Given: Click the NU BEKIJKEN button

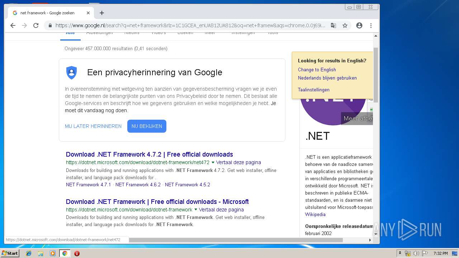Looking at the screenshot, I should click(x=147, y=126).
